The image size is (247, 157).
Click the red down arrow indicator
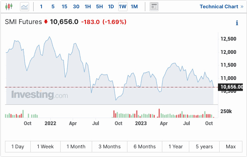click(46, 22)
